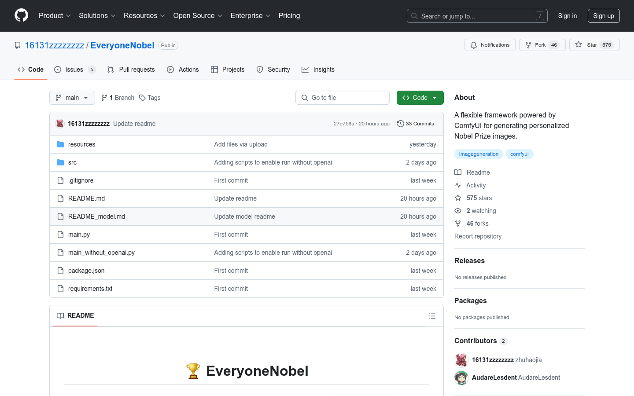The height and width of the screenshot is (396, 634).
Task: Expand the Enterprise menu
Action: [x=251, y=16]
